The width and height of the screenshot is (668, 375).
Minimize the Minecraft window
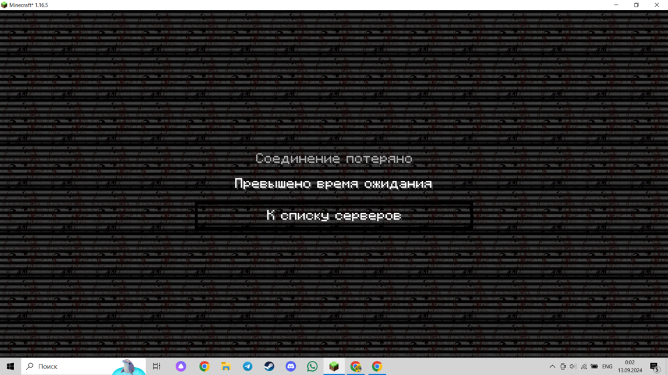[616, 5]
